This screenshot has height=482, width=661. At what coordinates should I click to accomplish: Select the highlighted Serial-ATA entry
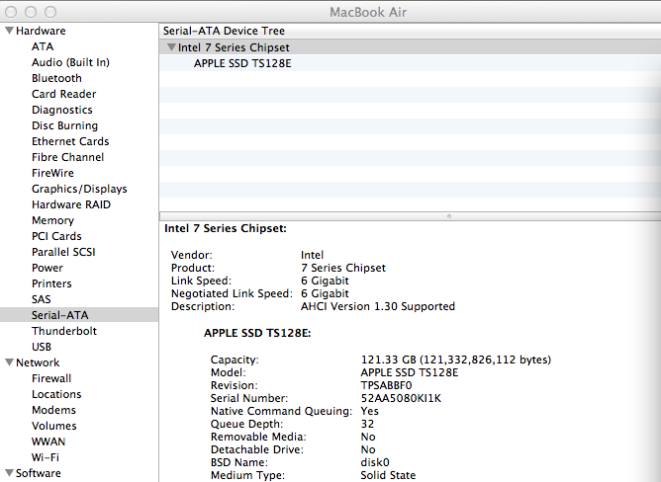click(x=79, y=315)
